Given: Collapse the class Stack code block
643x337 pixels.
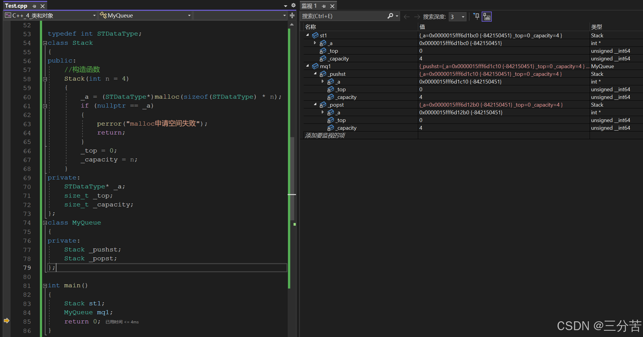Looking at the screenshot, I should point(45,43).
